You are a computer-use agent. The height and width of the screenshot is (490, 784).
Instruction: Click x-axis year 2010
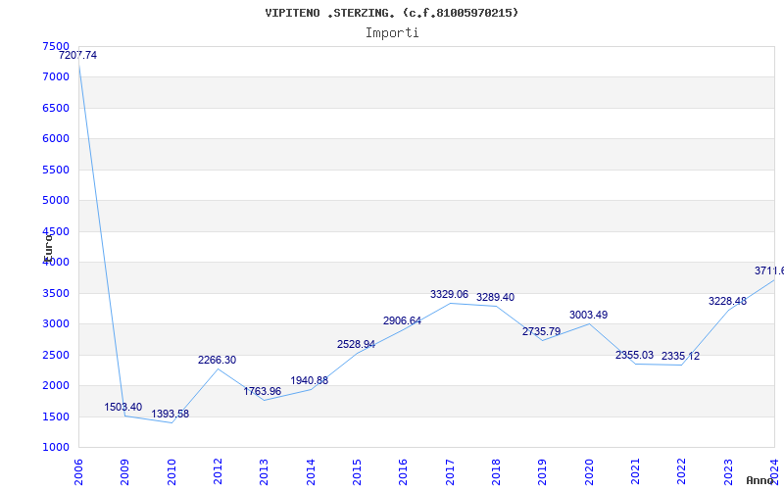click(171, 472)
